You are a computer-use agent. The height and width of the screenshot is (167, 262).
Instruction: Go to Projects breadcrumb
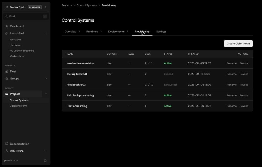(67, 5)
